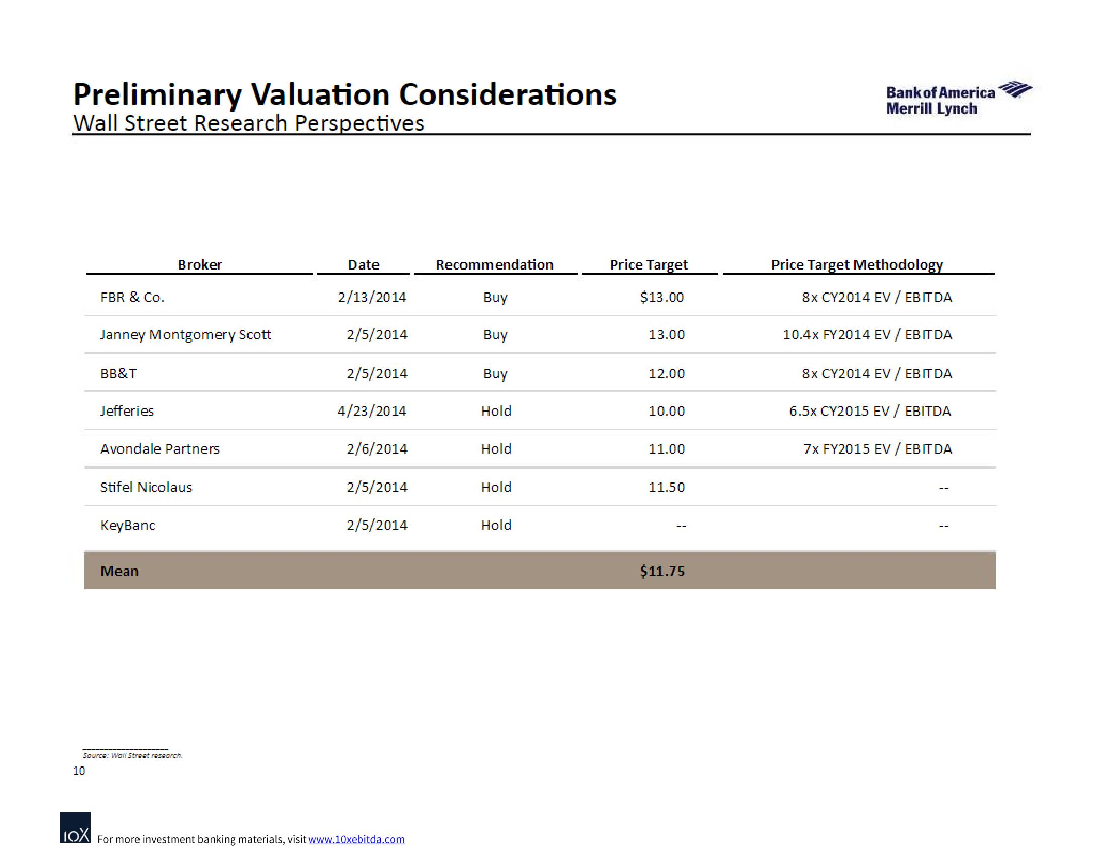Click the $13.00 price target for FBR
The image size is (1108, 856).
tap(662, 297)
